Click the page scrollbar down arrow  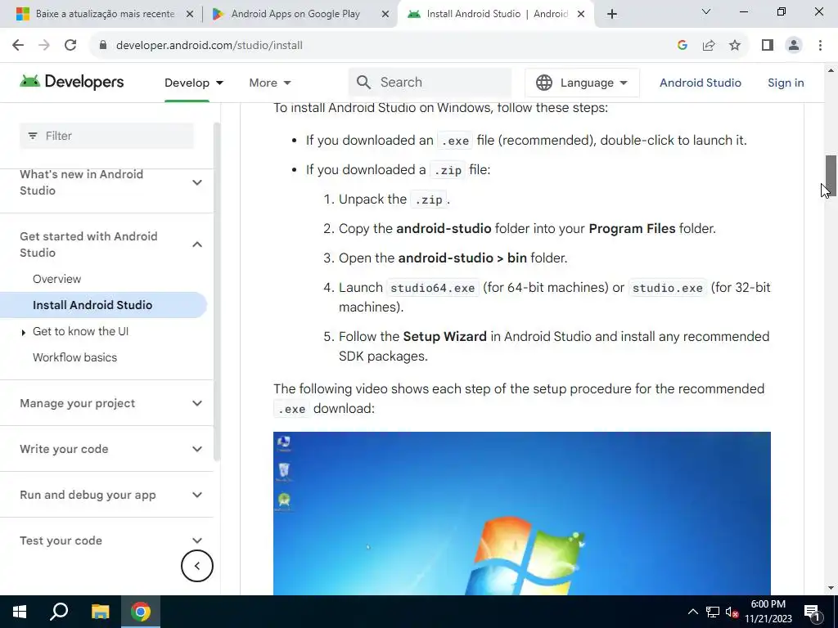(831, 588)
